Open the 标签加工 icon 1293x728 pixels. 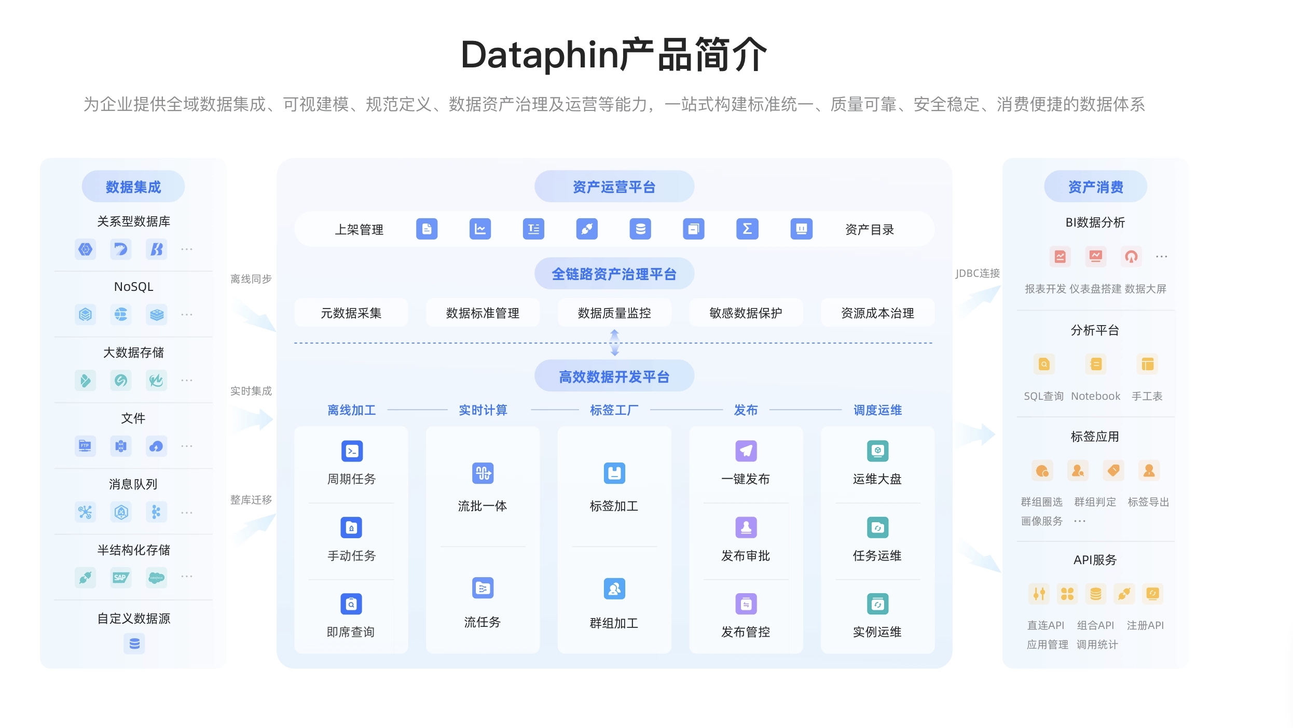tap(614, 473)
